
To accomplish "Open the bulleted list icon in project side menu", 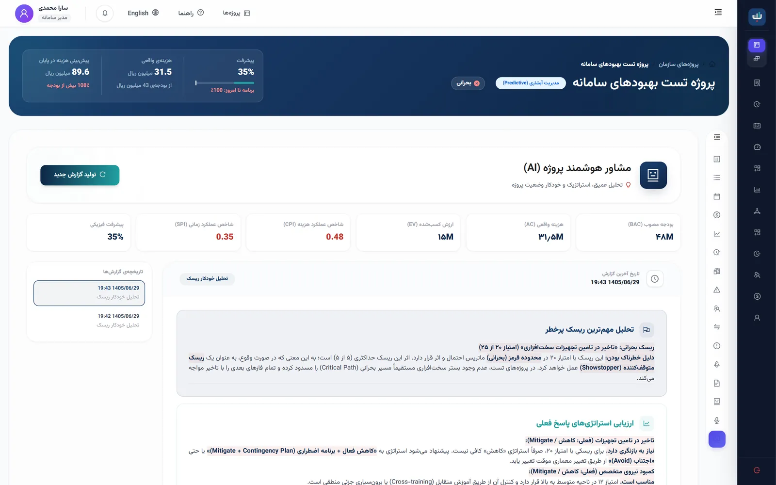I will click(x=717, y=178).
